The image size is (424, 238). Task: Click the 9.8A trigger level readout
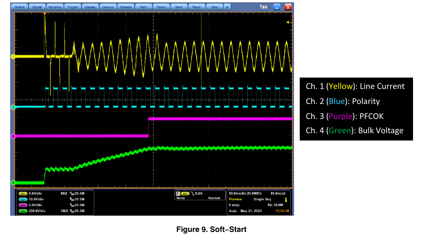click(x=199, y=194)
